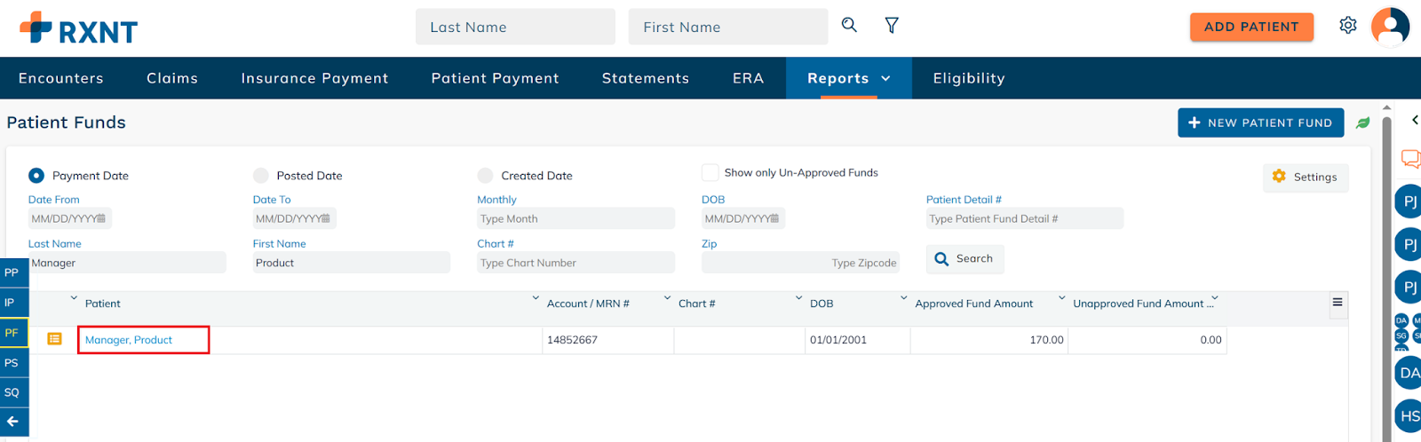Image resolution: width=1421 pixels, height=442 pixels.
Task: Open the Manager, Product patient link
Action: (129, 340)
